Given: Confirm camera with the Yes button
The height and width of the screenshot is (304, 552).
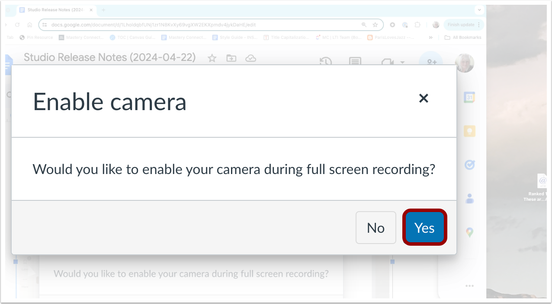Looking at the screenshot, I should pos(424,228).
